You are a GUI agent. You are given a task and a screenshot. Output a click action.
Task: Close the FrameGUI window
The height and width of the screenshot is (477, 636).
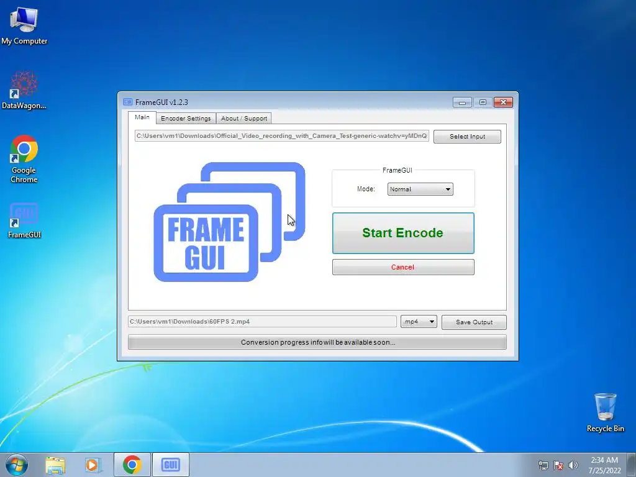point(503,102)
